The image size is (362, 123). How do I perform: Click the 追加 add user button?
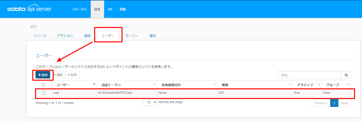tap(43, 75)
